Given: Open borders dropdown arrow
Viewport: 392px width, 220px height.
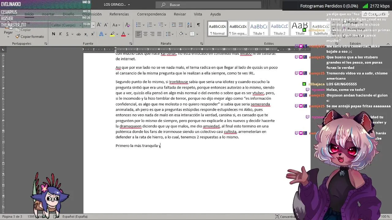Looking at the screenshot, I should (x=197, y=34).
